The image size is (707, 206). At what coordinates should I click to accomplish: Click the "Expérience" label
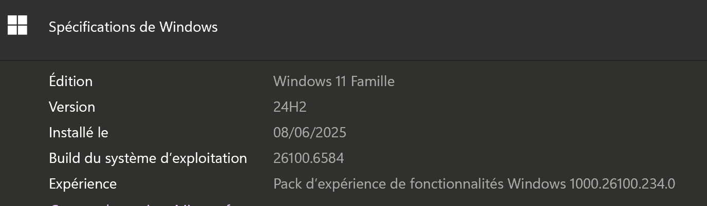83,183
